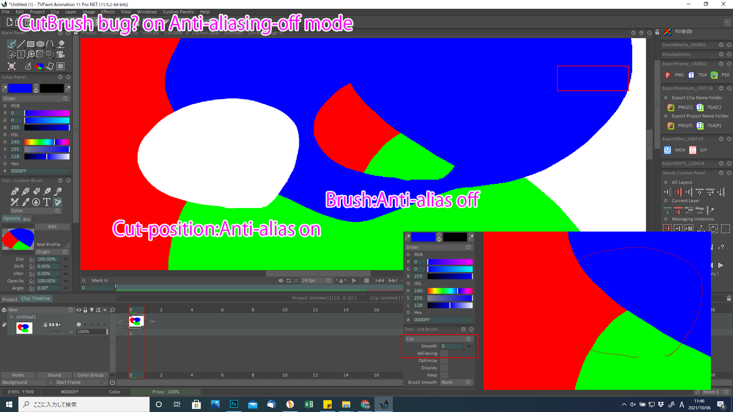733x412 pixels.
Task: Switch to the Project tab
Action: (x=10, y=299)
